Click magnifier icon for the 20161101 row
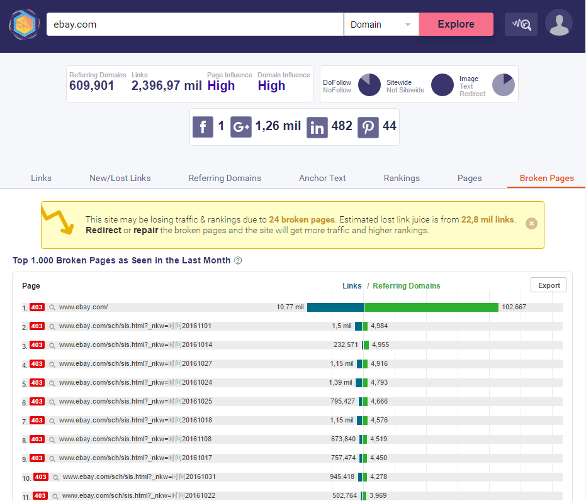The height and width of the screenshot is (501, 586). (52, 327)
